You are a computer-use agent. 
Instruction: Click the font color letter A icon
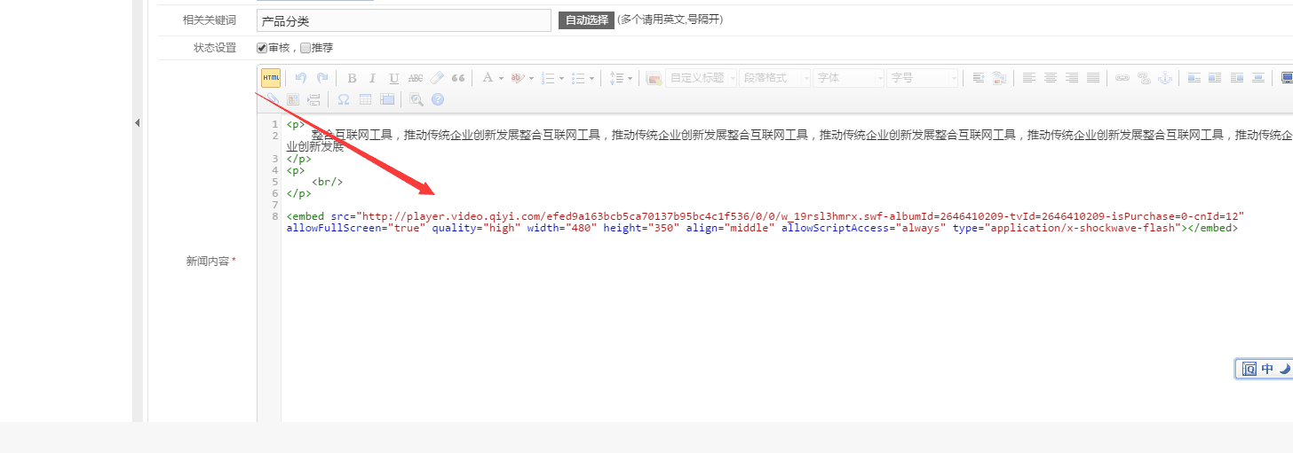click(488, 78)
